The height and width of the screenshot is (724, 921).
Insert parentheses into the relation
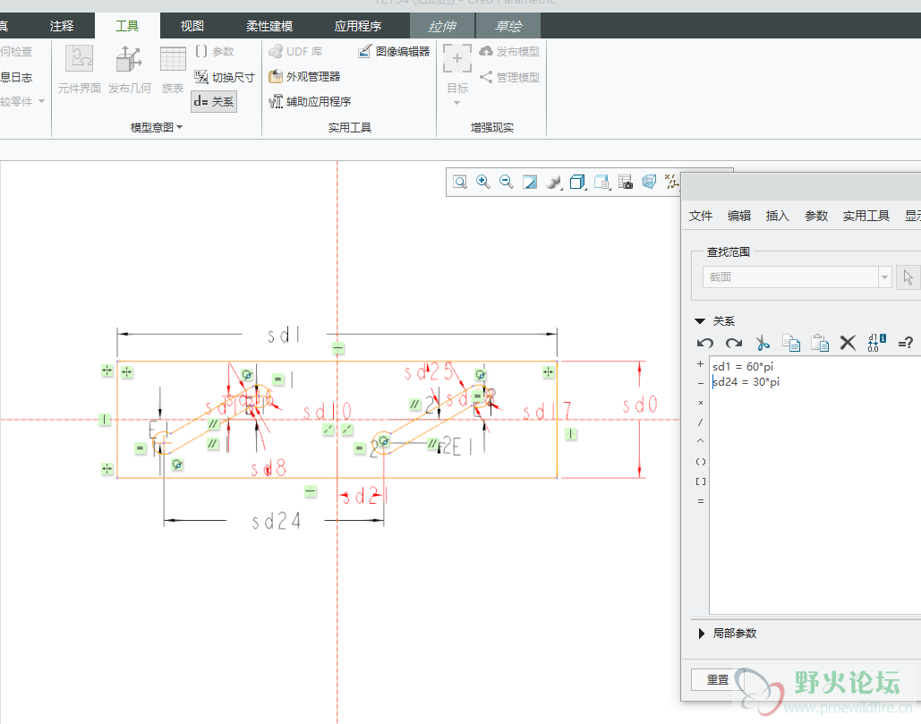pyautogui.click(x=700, y=462)
